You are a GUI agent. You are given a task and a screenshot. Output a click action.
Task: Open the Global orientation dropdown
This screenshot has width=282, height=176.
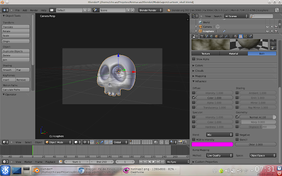[120, 142]
